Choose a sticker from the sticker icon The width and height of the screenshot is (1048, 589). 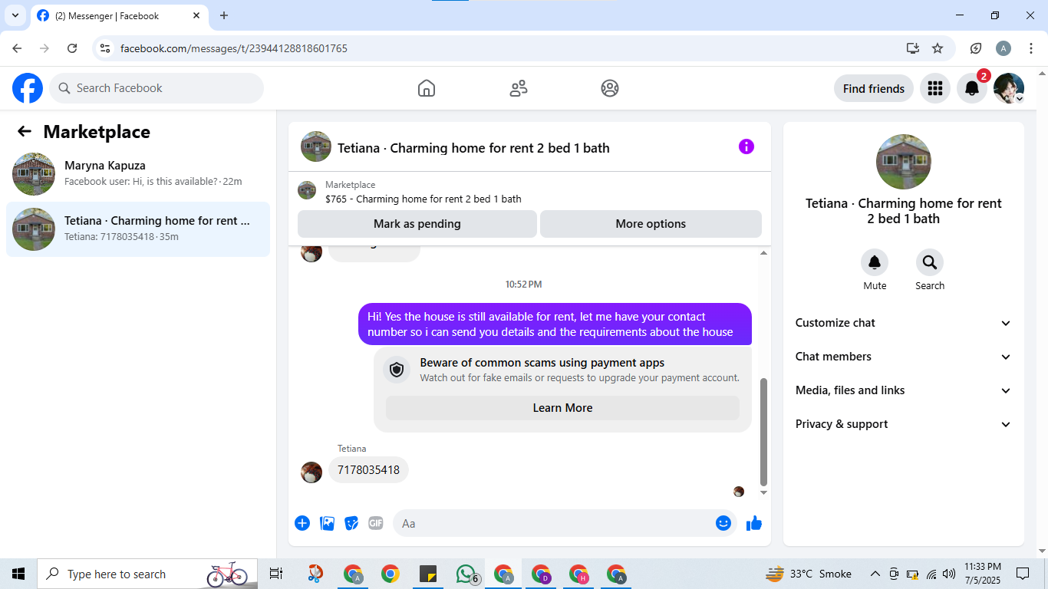[x=351, y=523]
